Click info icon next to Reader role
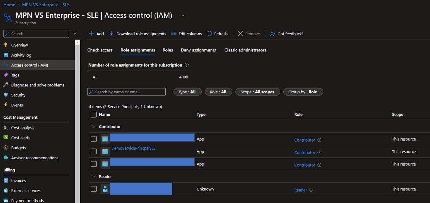The image size is (430, 203). [x=311, y=190]
